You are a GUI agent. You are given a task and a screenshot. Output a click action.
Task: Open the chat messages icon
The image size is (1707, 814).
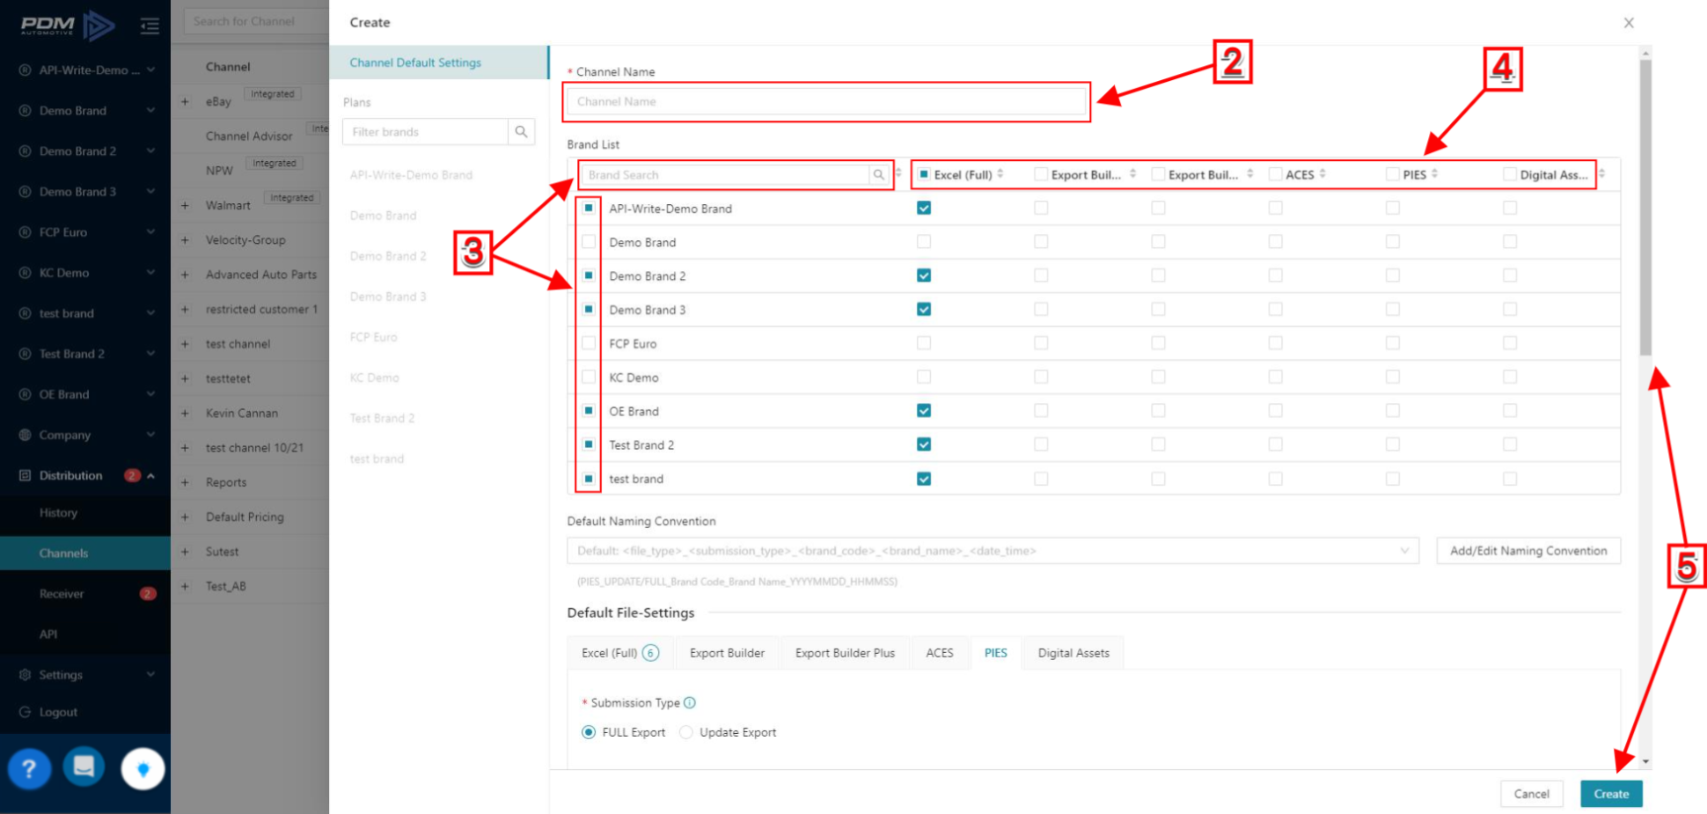(x=84, y=767)
